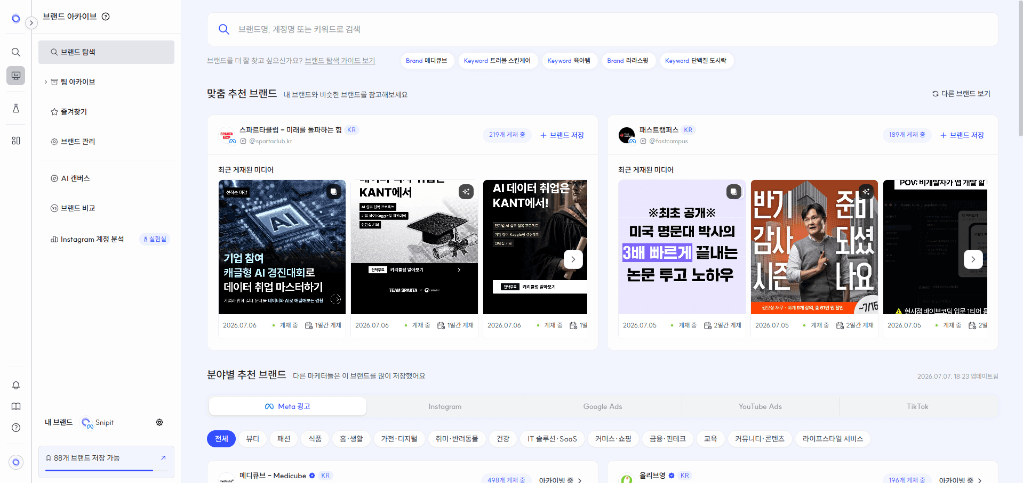Switch to the Meta 광고 tab

click(x=287, y=406)
